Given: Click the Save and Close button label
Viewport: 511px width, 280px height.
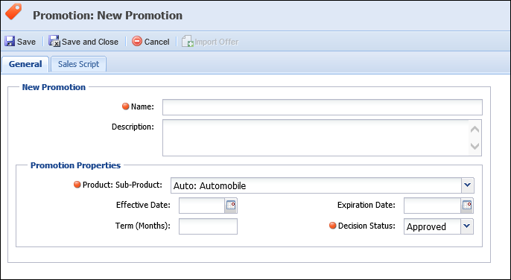Looking at the screenshot, I should tap(90, 42).
